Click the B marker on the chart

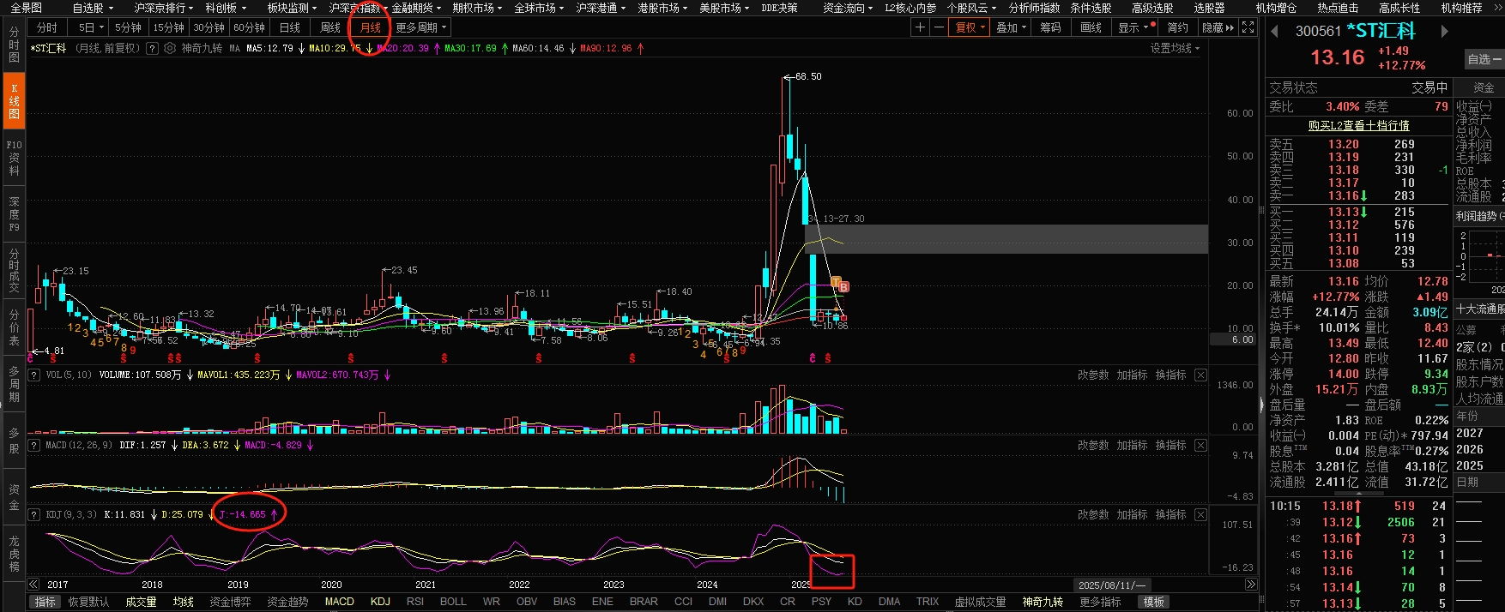point(843,286)
